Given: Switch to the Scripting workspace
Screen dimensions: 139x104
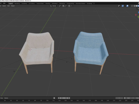Looking at the screenshot, I should [x=89, y=3].
